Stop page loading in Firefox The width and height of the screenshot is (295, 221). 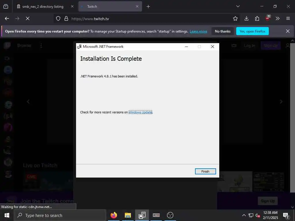tap(28, 18)
